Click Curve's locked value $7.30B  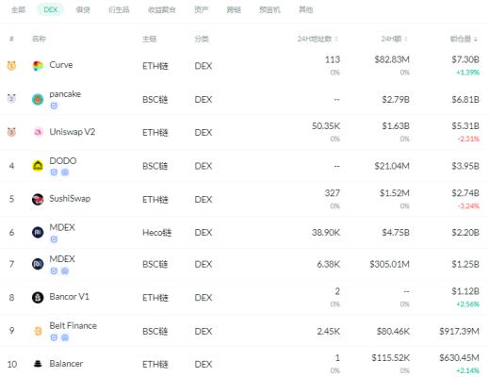click(465, 59)
